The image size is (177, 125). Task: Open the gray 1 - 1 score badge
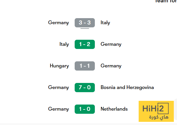coord(84,66)
